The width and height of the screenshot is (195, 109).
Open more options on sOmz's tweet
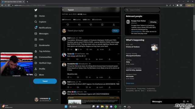tap(119, 92)
